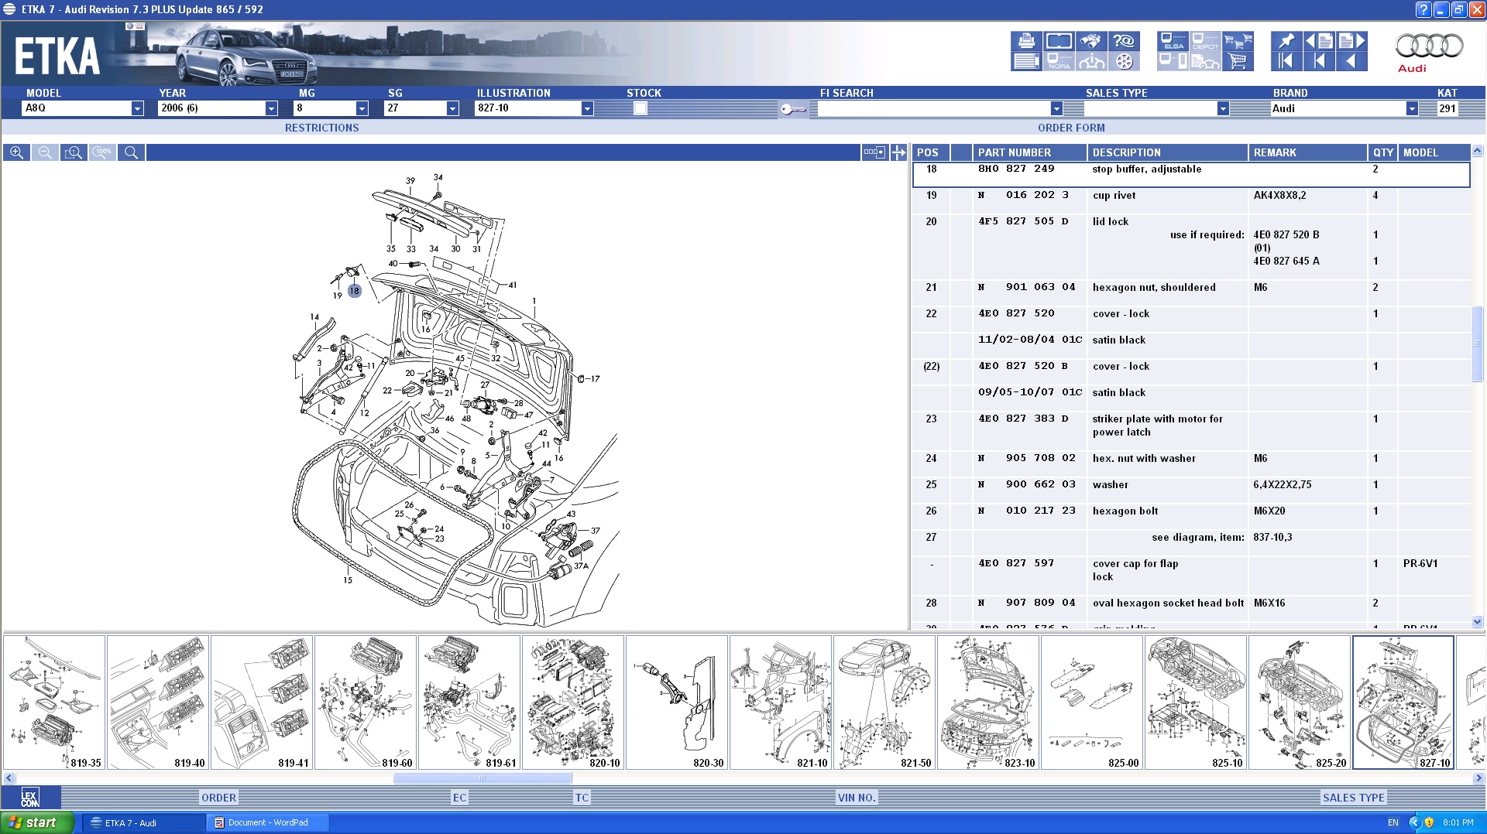Click the NORA monitor icon
The height and width of the screenshot is (834, 1487).
point(1059,61)
